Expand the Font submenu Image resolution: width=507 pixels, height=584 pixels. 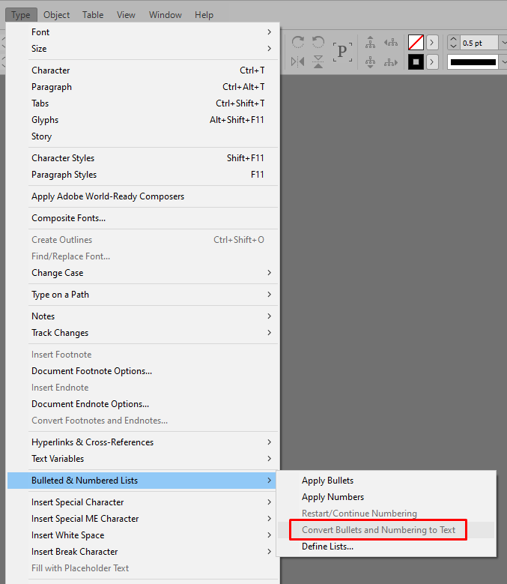tap(143, 32)
